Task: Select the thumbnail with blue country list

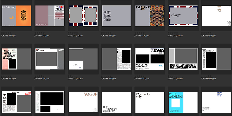Action: click(x=217, y=102)
